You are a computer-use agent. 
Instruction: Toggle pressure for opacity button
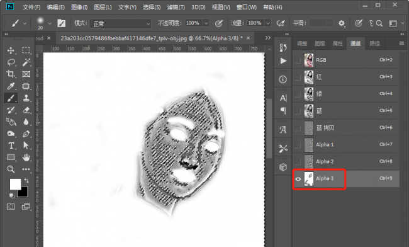[219, 23]
